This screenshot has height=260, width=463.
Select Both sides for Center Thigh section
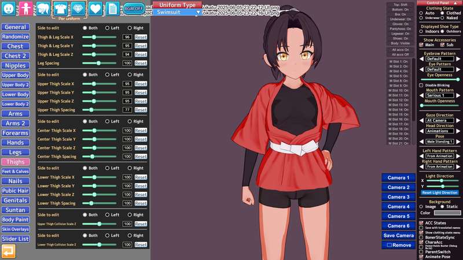[x=84, y=121]
